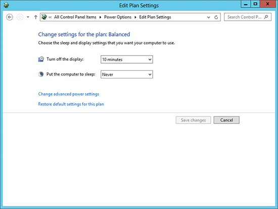Cancel the plan settings changes
Image resolution: width=278 pixels, height=209 pixels.
(x=226, y=120)
